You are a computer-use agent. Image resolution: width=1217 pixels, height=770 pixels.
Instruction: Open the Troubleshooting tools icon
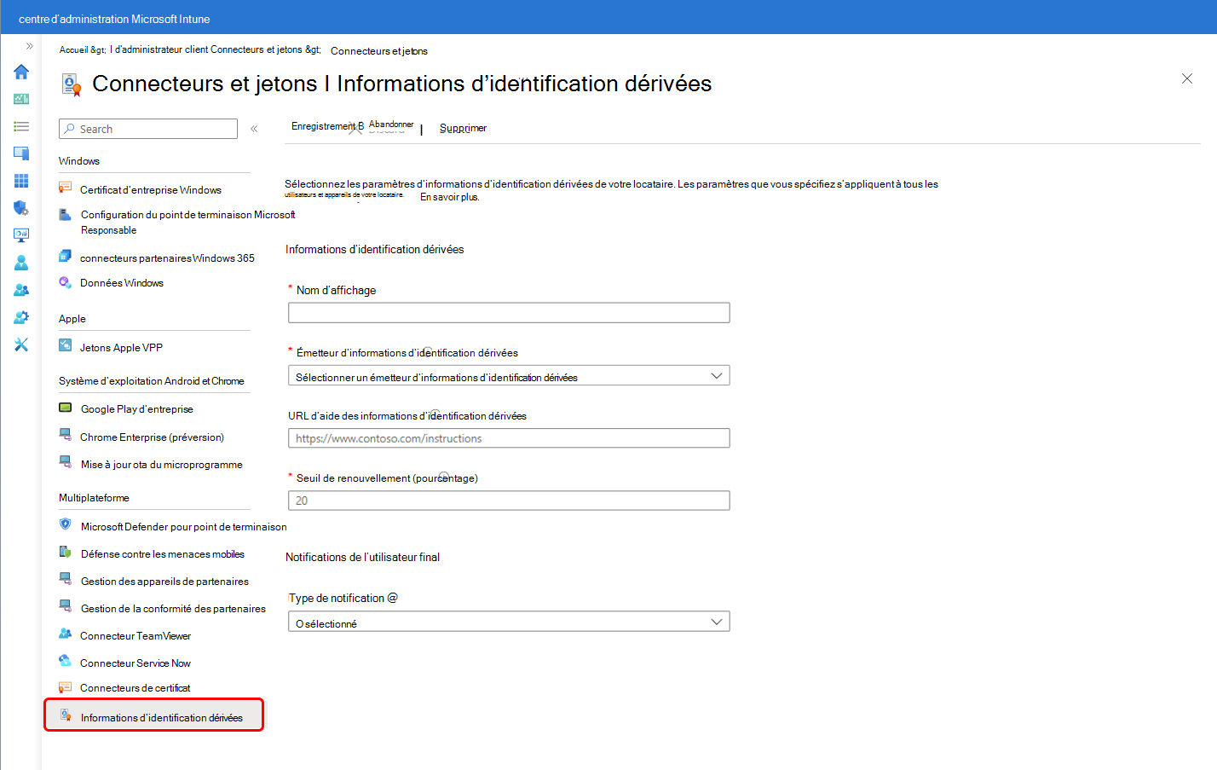click(x=21, y=344)
